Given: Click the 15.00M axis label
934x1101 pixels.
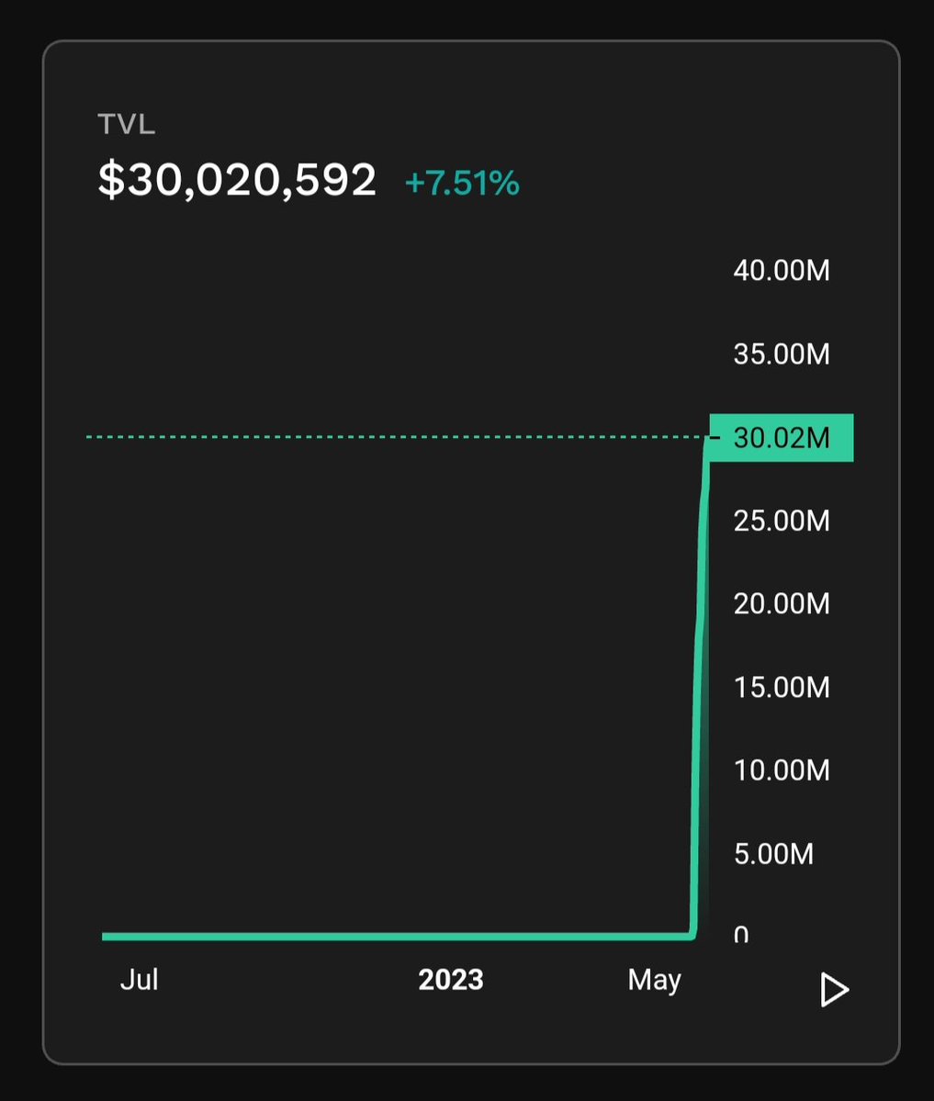Looking at the screenshot, I should [x=782, y=687].
